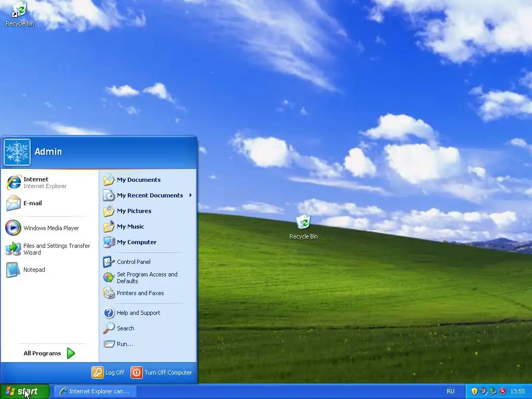Open Printers and Faxes icon
This screenshot has width=532, height=399.
tap(109, 293)
